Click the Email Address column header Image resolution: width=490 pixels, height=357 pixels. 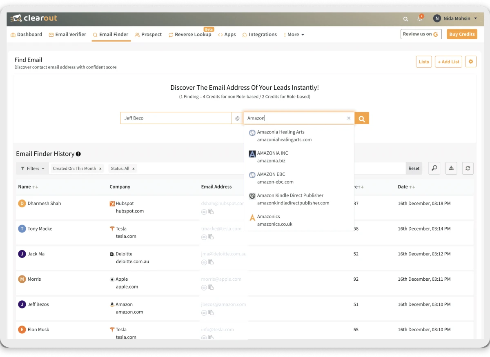click(x=216, y=187)
